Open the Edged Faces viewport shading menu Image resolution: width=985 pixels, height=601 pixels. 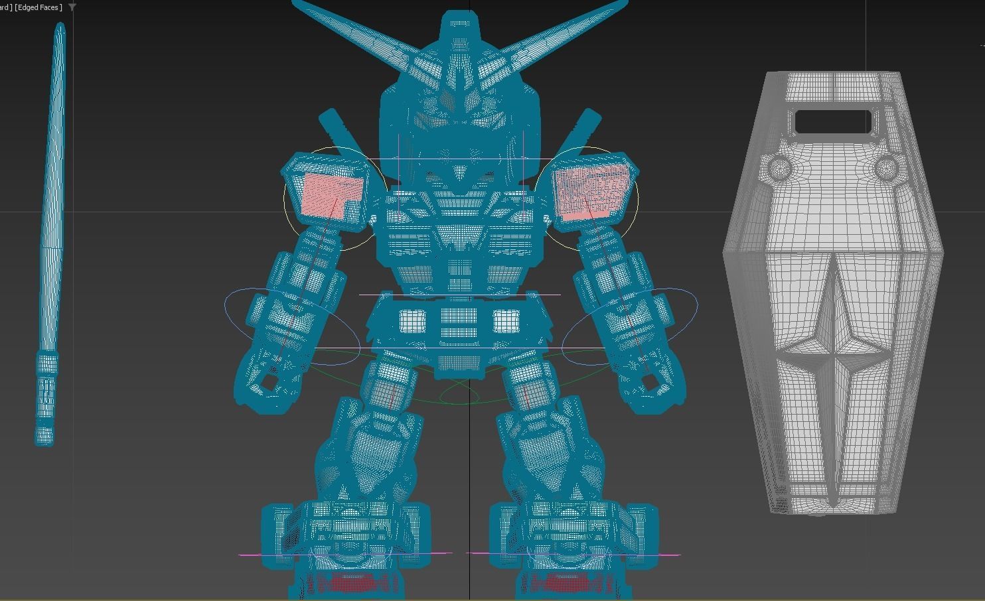[38, 7]
